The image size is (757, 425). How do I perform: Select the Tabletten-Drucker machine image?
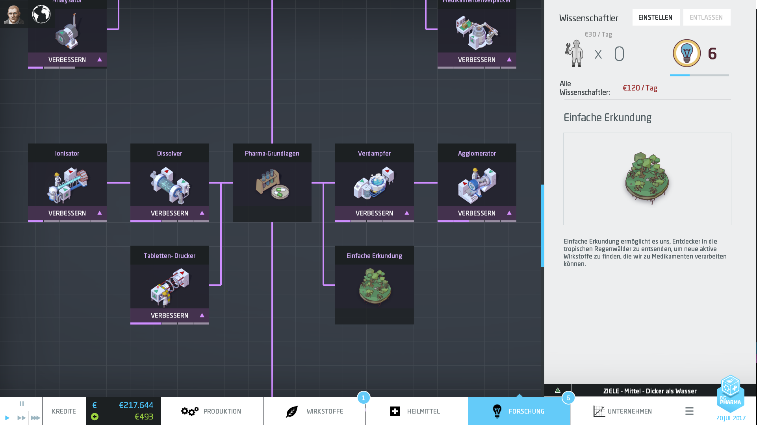click(x=170, y=287)
